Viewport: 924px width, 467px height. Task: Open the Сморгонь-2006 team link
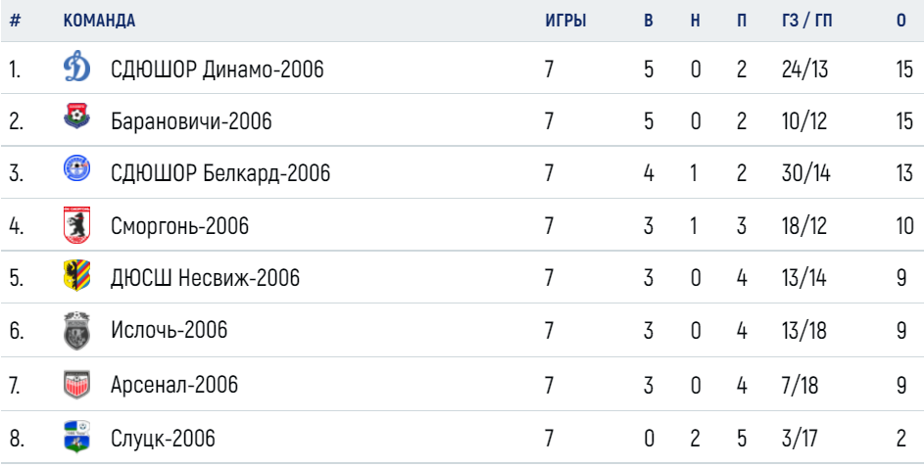[x=179, y=225]
